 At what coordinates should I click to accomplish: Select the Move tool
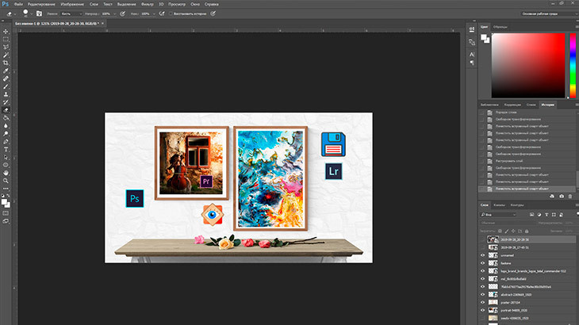pos(6,31)
